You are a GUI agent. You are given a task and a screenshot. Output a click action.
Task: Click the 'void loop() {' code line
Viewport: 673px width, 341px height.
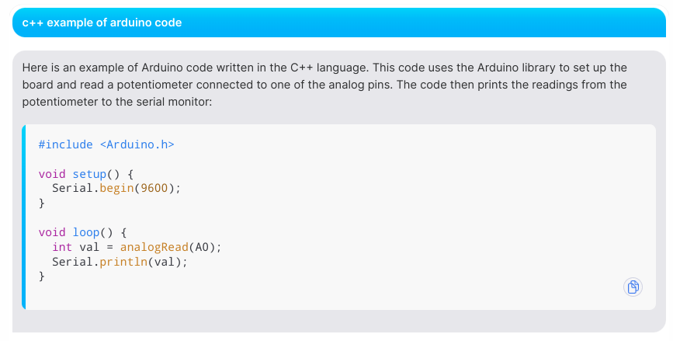pos(82,232)
